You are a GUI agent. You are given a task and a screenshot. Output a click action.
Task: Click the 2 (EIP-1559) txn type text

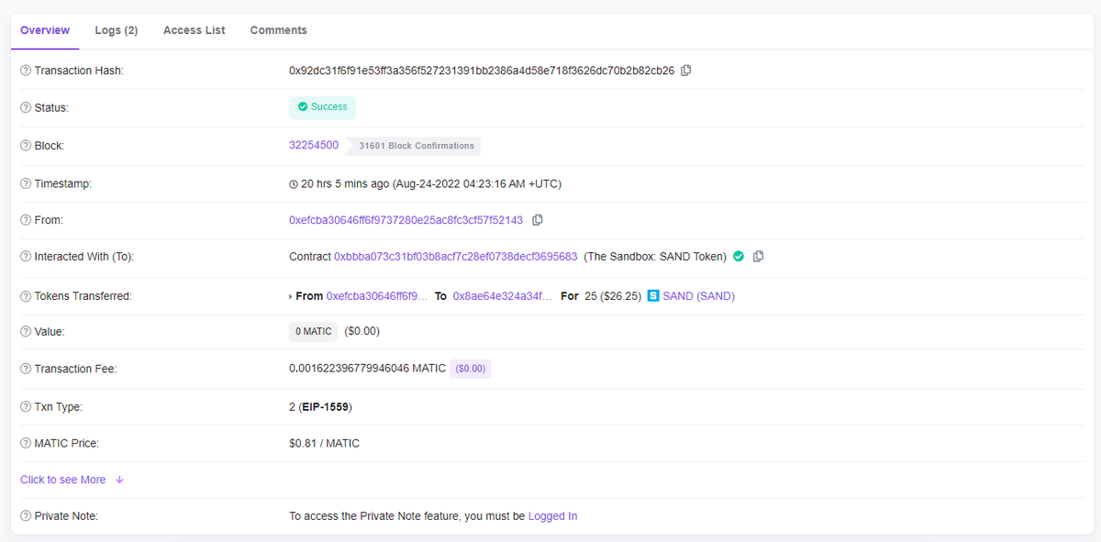tap(320, 406)
